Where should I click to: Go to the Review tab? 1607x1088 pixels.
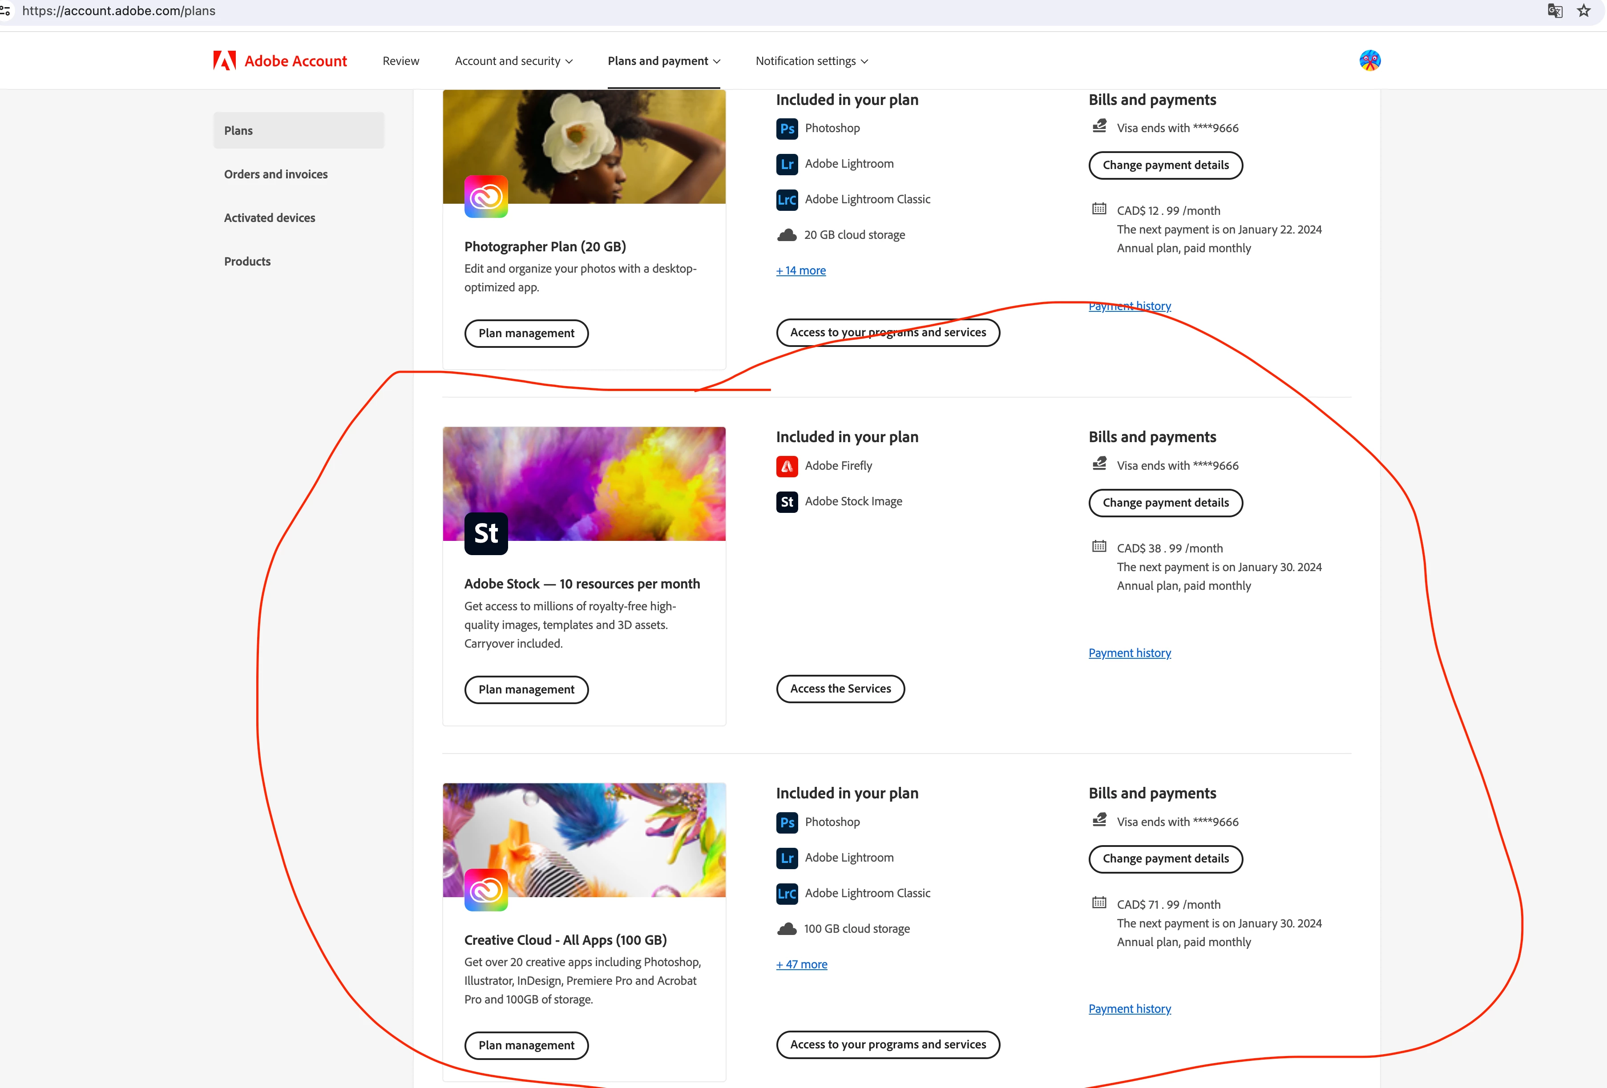401,61
